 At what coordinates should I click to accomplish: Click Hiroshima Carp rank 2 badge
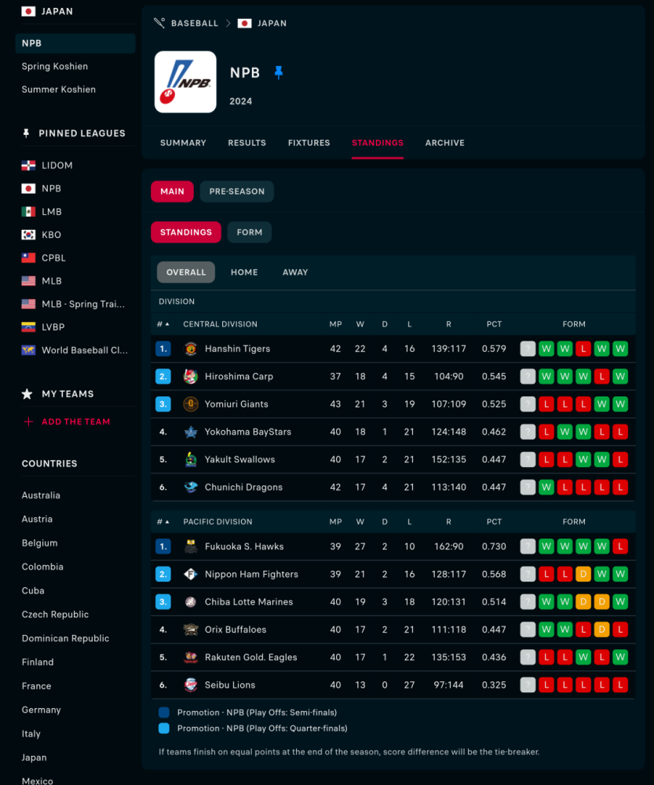[x=163, y=377]
